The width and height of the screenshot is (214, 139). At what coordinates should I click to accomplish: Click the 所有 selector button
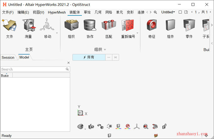pos(89,57)
